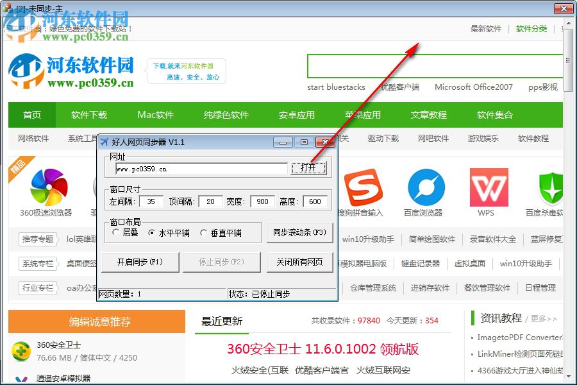
Task: Click the 开启同步(F1) button
Action: [x=140, y=262]
